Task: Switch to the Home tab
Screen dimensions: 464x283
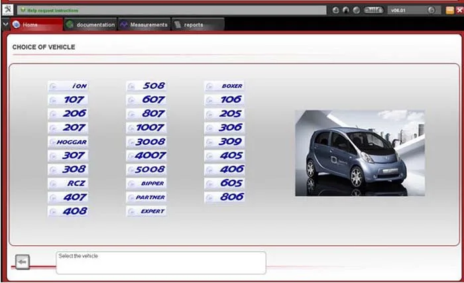Action: coord(36,25)
